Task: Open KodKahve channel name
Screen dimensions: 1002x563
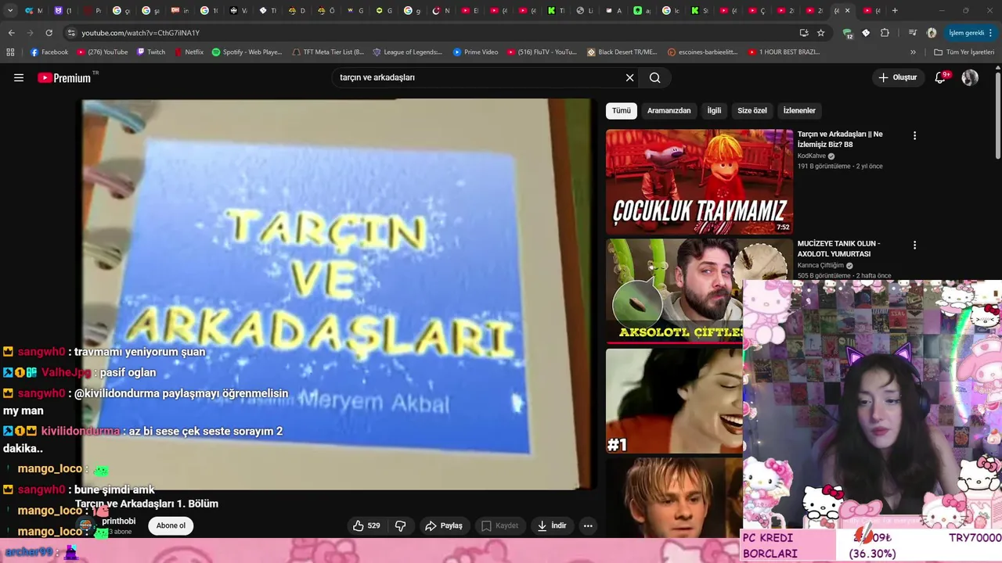Action: [810, 156]
